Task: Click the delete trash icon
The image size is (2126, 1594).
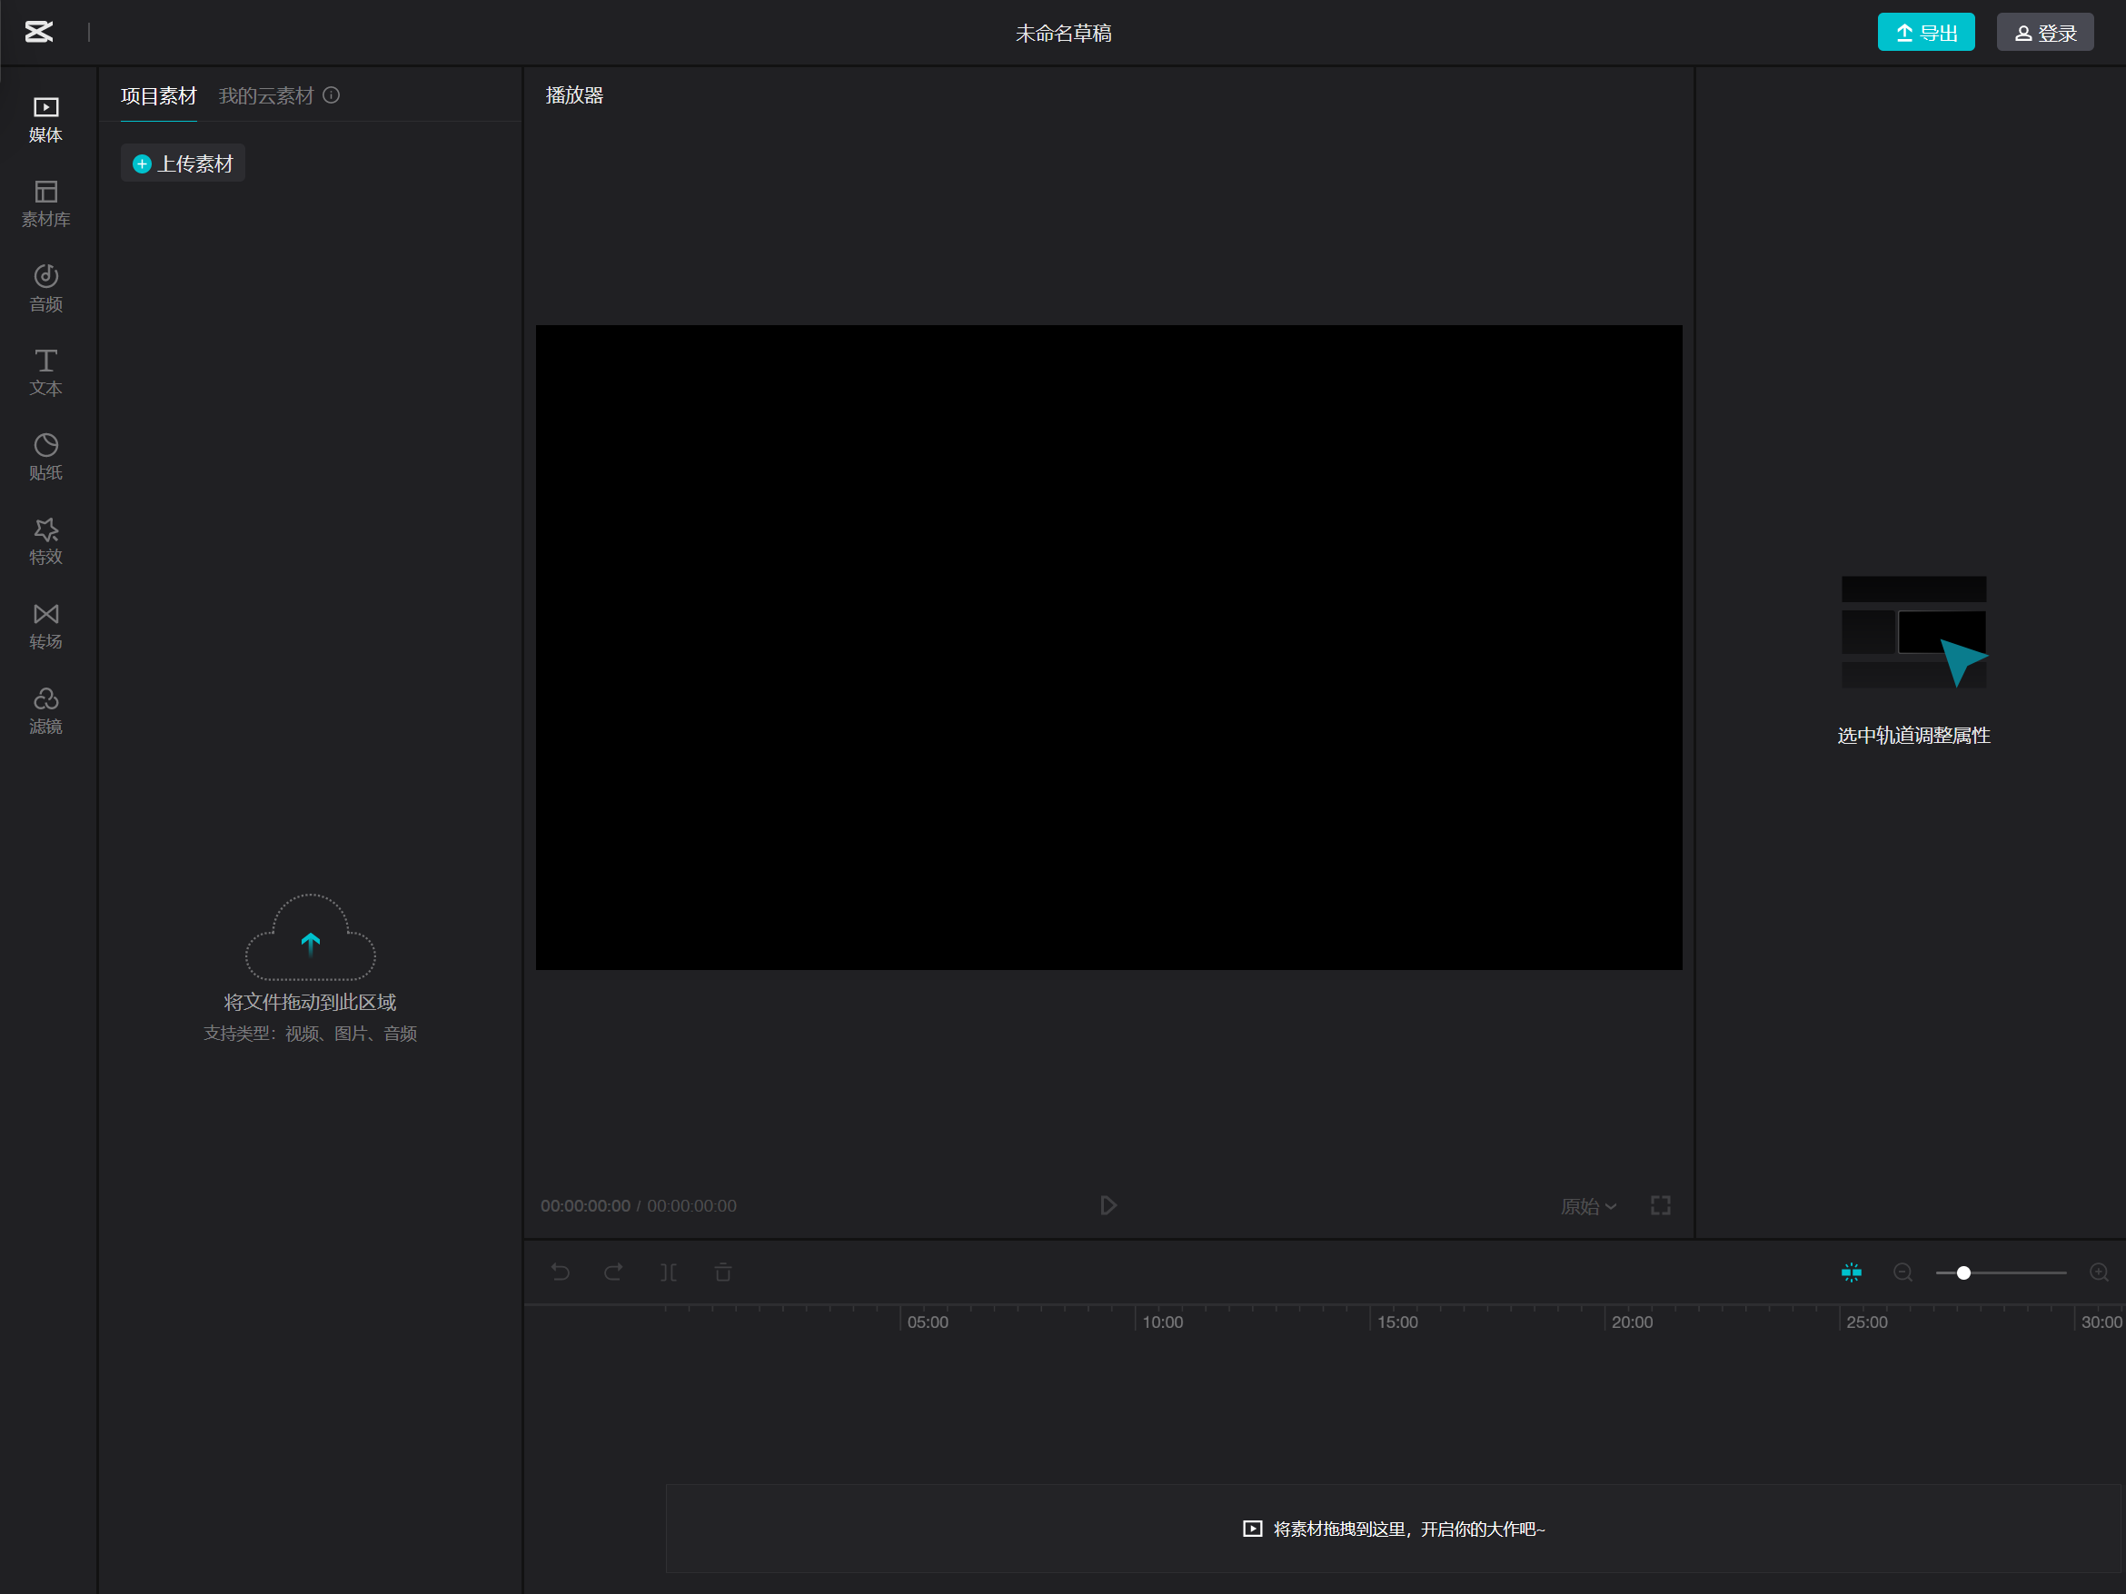Action: [x=724, y=1272]
